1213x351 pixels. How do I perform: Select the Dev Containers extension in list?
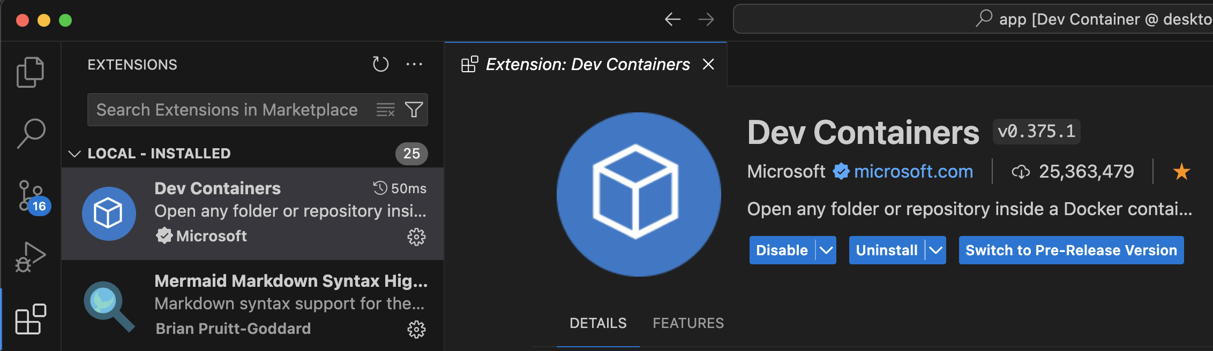pyautogui.click(x=252, y=213)
